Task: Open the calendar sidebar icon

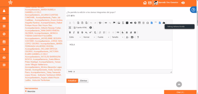Action: (x=4, y=42)
